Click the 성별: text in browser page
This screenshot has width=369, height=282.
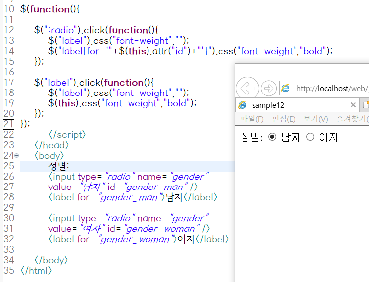[252, 137]
